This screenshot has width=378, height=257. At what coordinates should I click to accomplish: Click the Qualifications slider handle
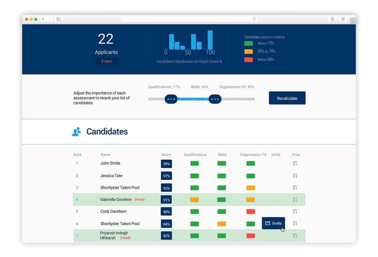171,99
